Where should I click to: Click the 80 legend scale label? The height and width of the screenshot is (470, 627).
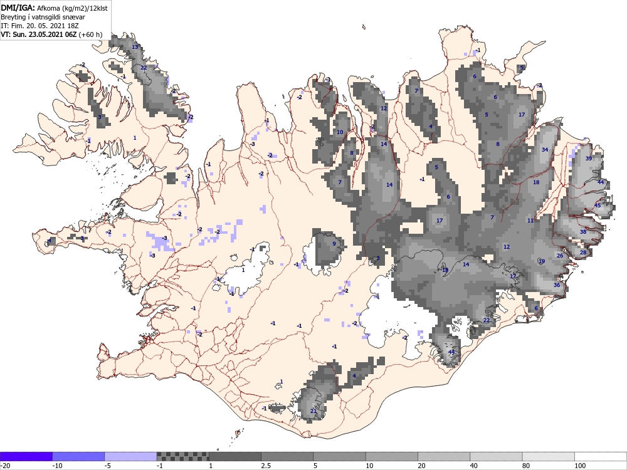point(526,466)
